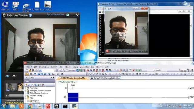Expand the Parameter tree node

pyautogui.click(x=25, y=88)
